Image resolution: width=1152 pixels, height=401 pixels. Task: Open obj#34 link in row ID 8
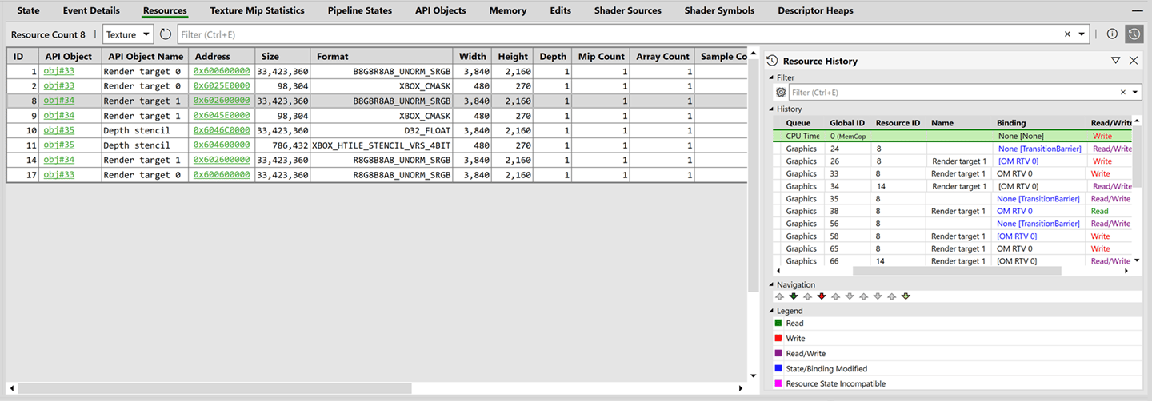pyautogui.click(x=59, y=101)
